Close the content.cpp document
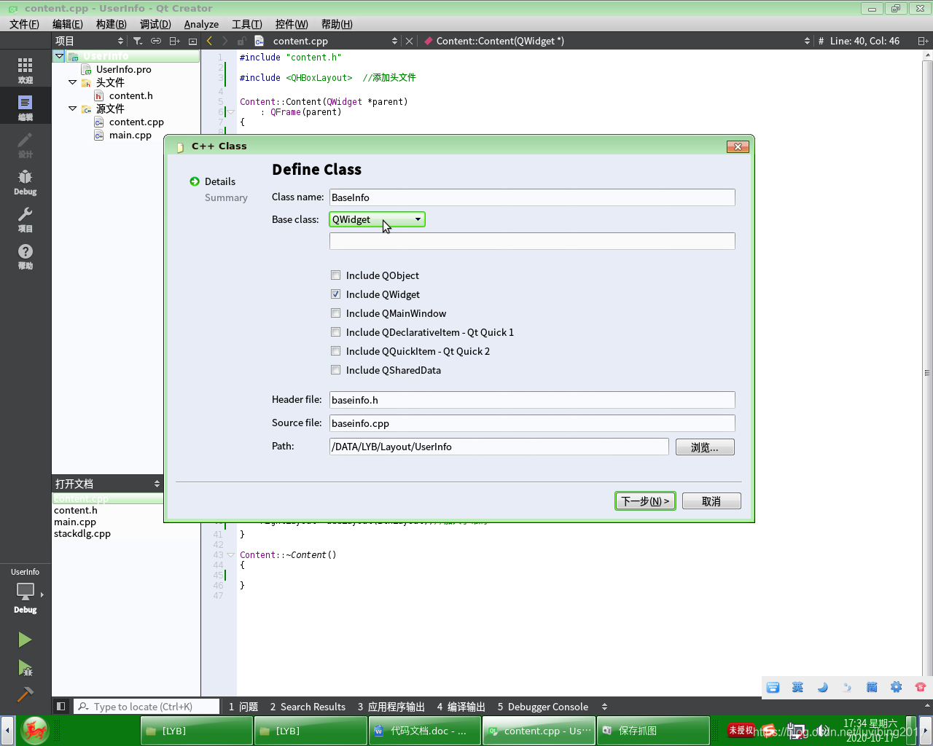933x746 pixels. 410,41
